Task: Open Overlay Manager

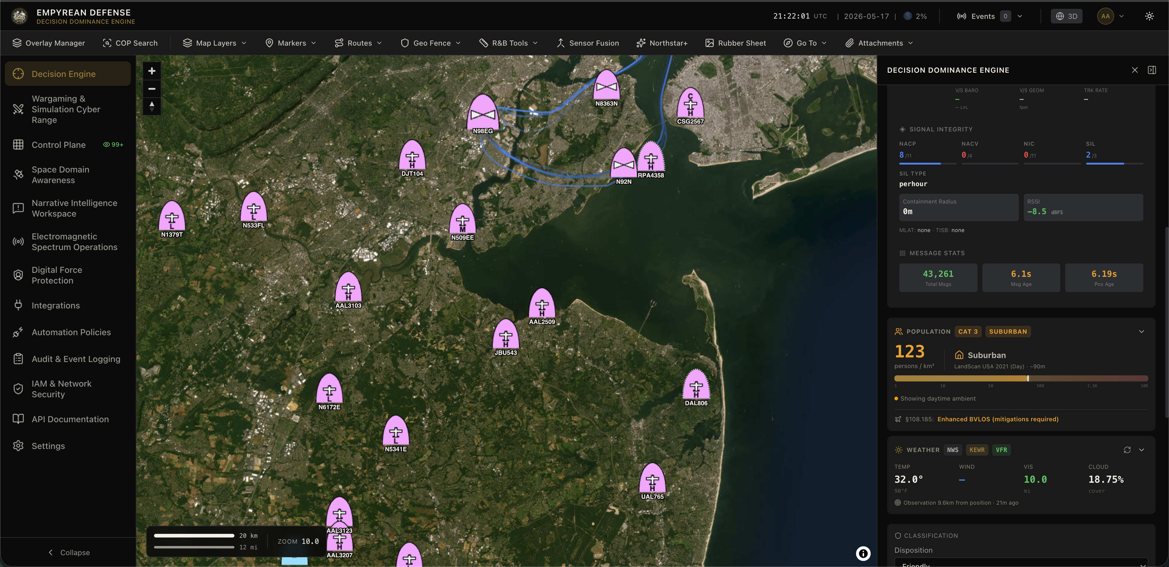Action: point(49,43)
